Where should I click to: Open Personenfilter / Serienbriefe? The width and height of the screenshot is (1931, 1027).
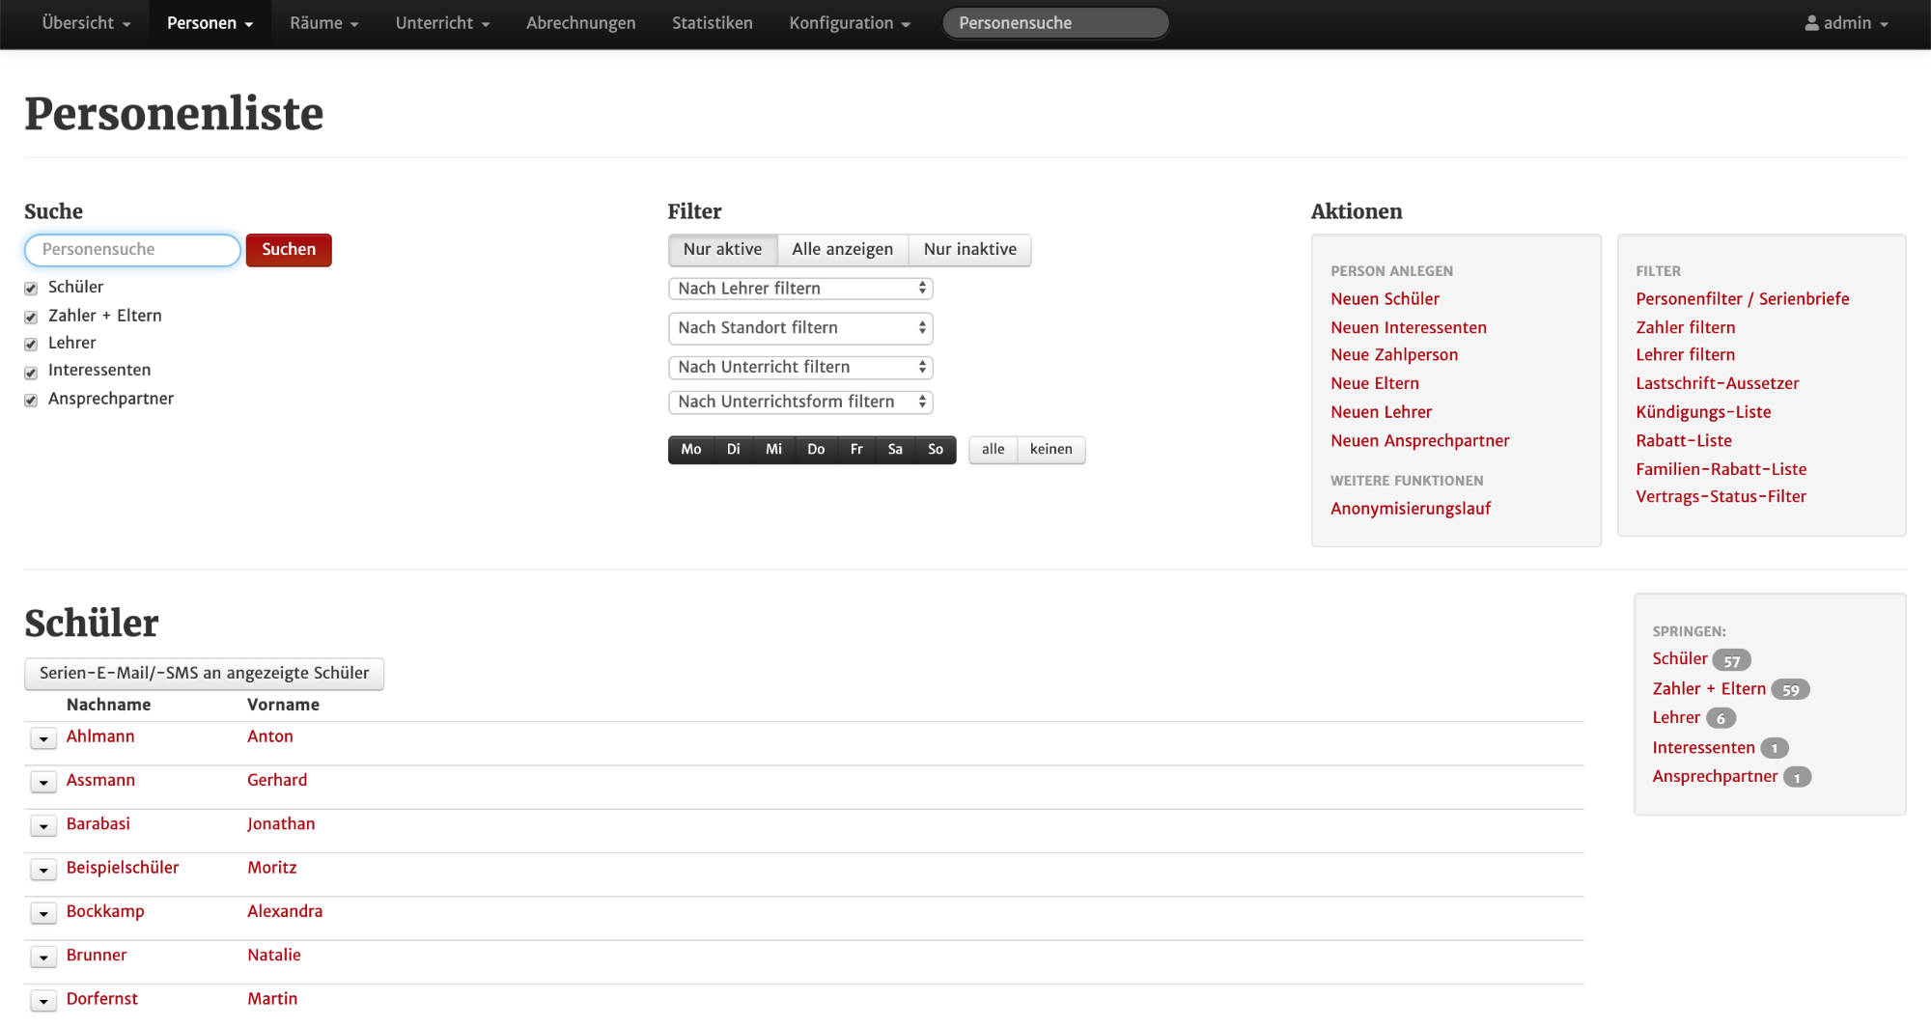click(x=1743, y=299)
